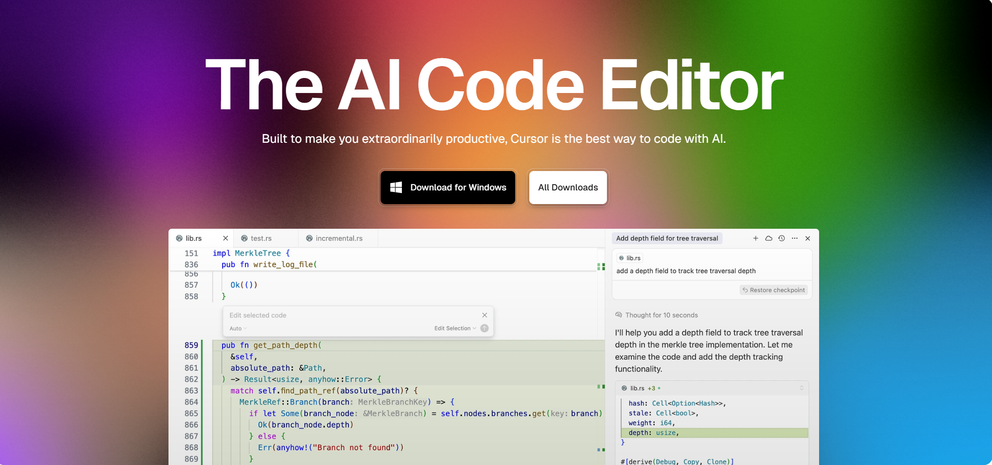Click 'Ok(())' on line 857
Screen dimensions: 992x465
coord(244,285)
